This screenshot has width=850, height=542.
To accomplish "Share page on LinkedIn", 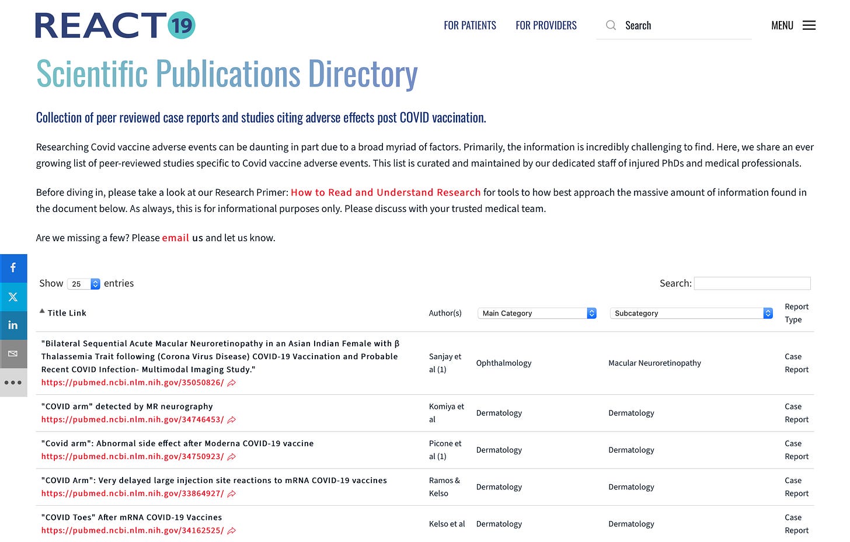I will (13, 325).
